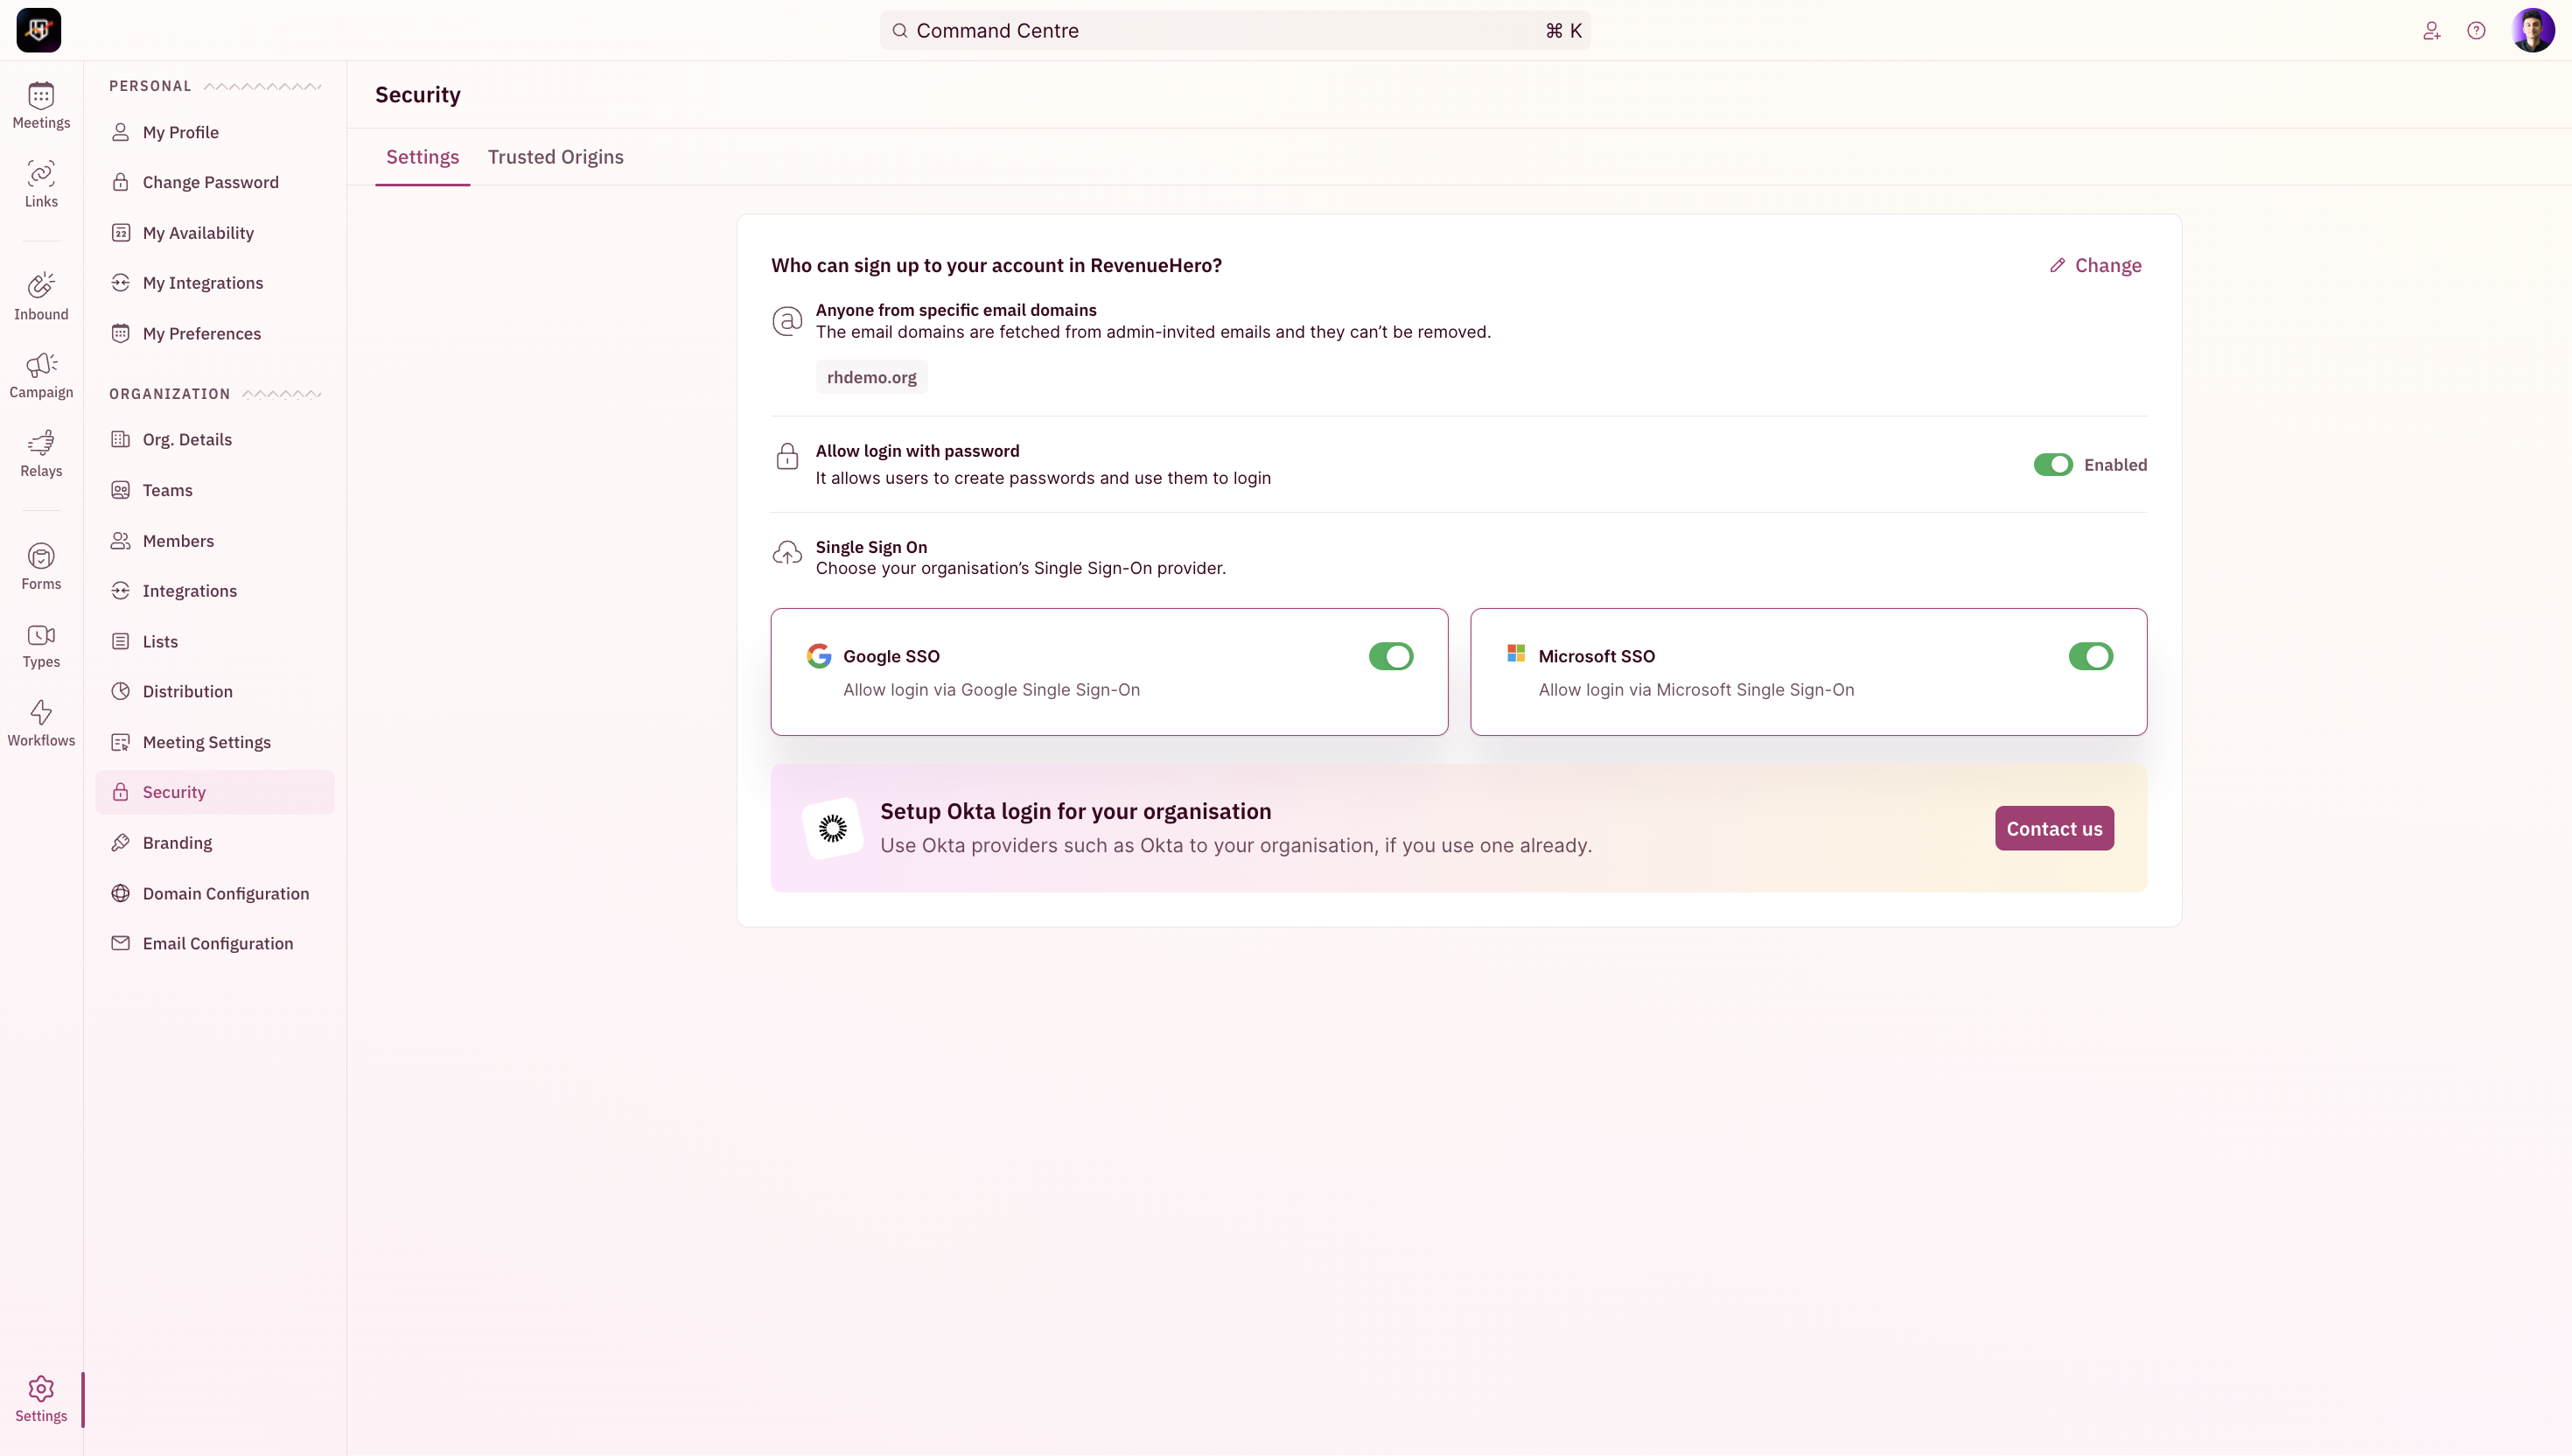Open the Campaign section
This screenshot has width=2572, height=1456.
(41, 375)
